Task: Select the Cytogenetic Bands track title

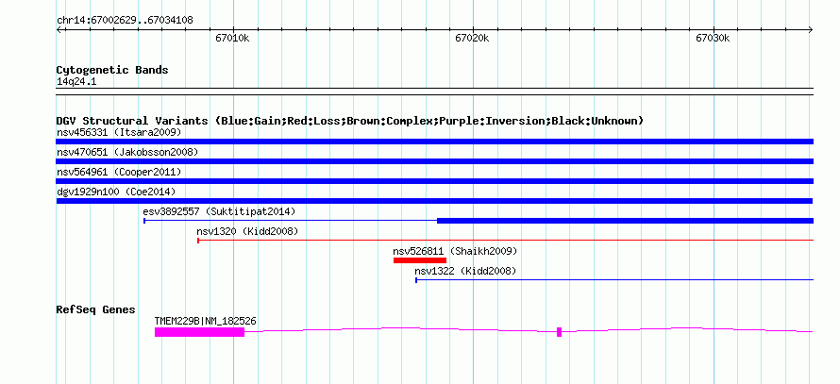Action: [x=112, y=70]
